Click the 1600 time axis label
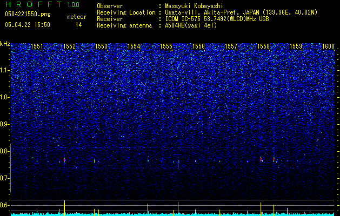Screen dimensions: 340x216 coord(328,46)
